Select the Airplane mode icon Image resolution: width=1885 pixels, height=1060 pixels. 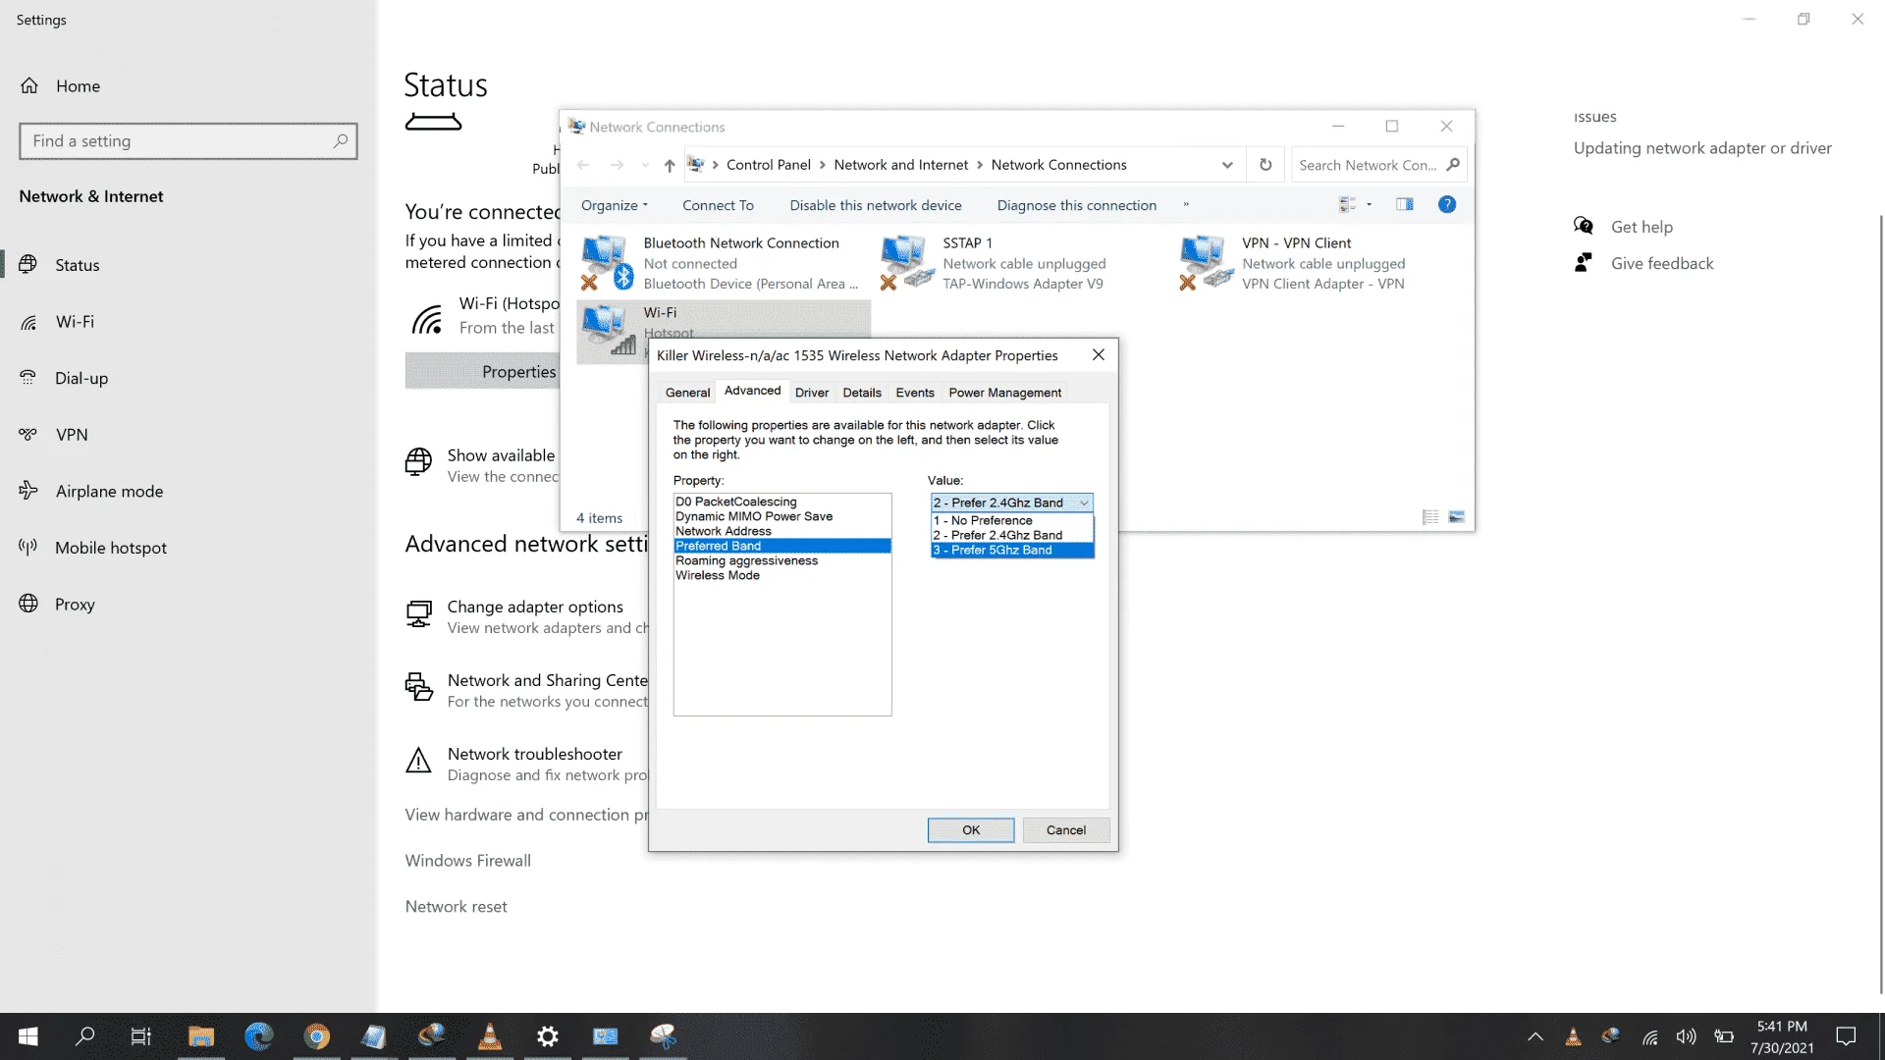tap(27, 491)
